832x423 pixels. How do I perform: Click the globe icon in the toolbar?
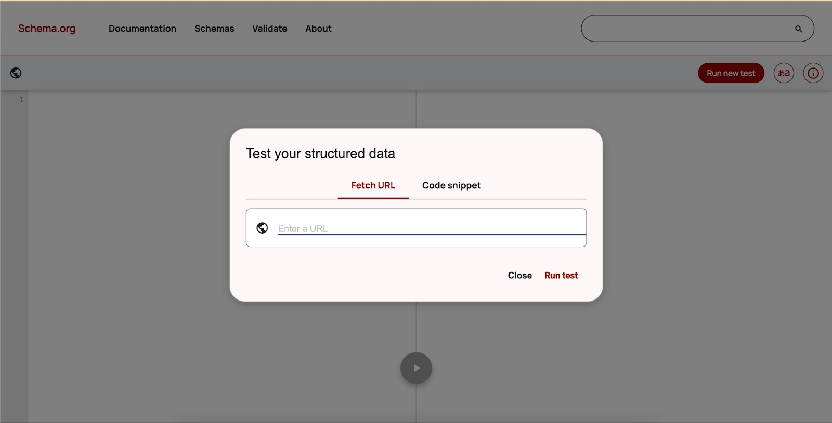click(x=16, y=73)
